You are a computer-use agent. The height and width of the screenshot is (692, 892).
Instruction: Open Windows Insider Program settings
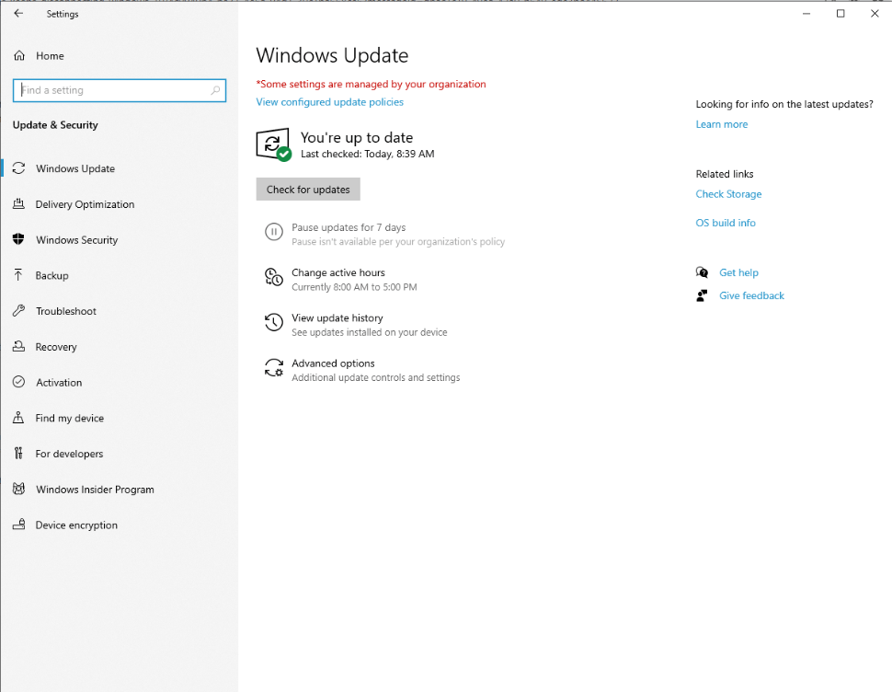(95, 490)
